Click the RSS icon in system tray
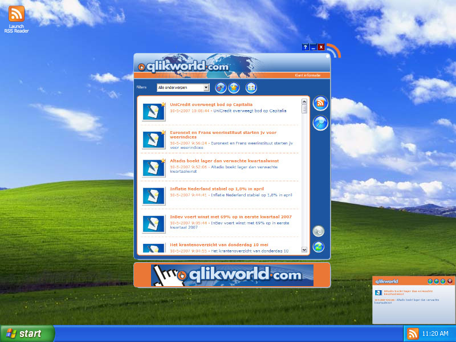 [412, 333]
